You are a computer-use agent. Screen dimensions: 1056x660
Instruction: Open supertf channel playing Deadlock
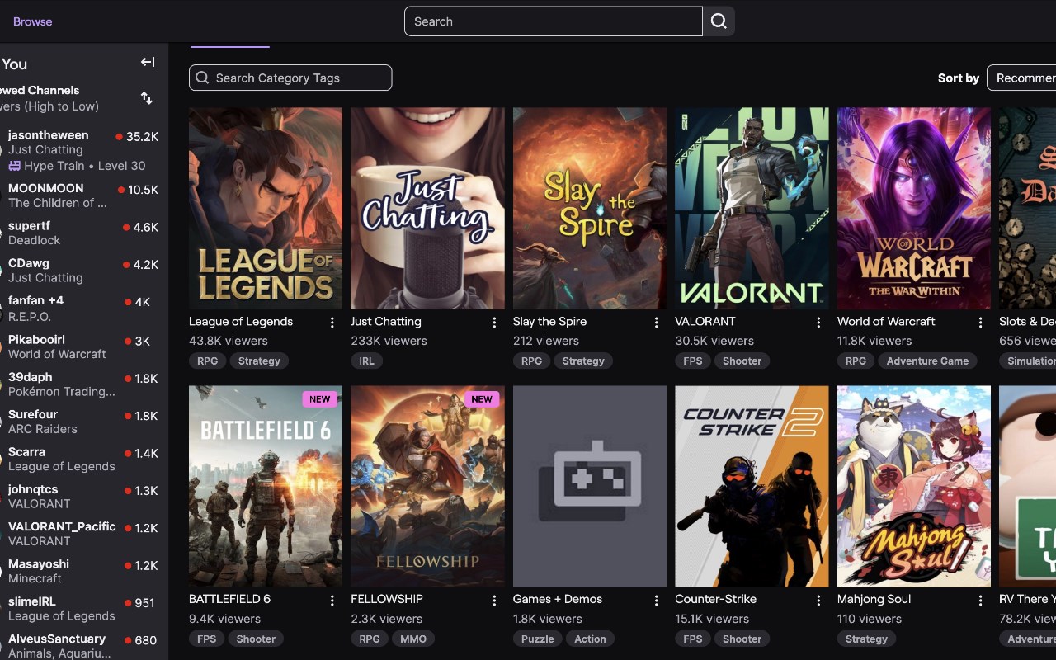pyautogui.click(x=82, y=233)
